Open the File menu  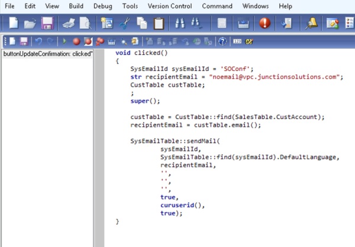click(11, 6)
